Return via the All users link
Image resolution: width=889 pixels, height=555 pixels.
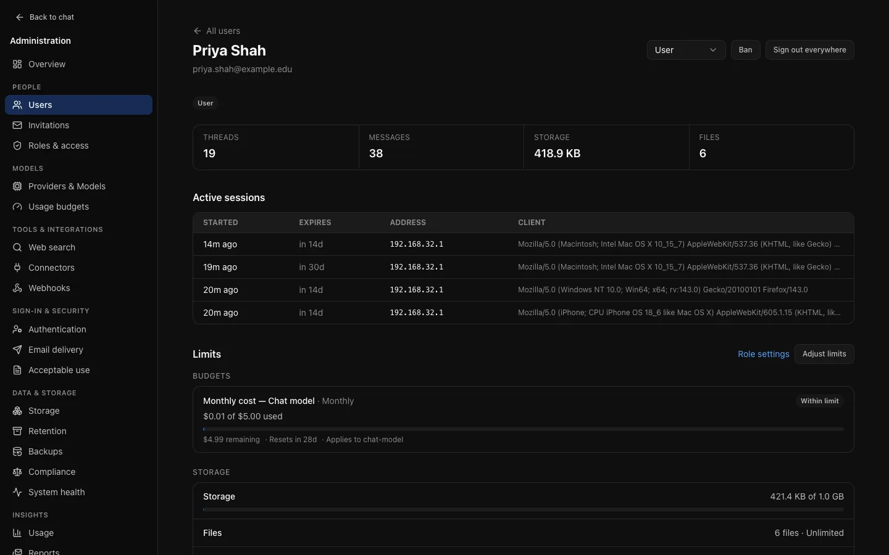click(x=217, y=31)
